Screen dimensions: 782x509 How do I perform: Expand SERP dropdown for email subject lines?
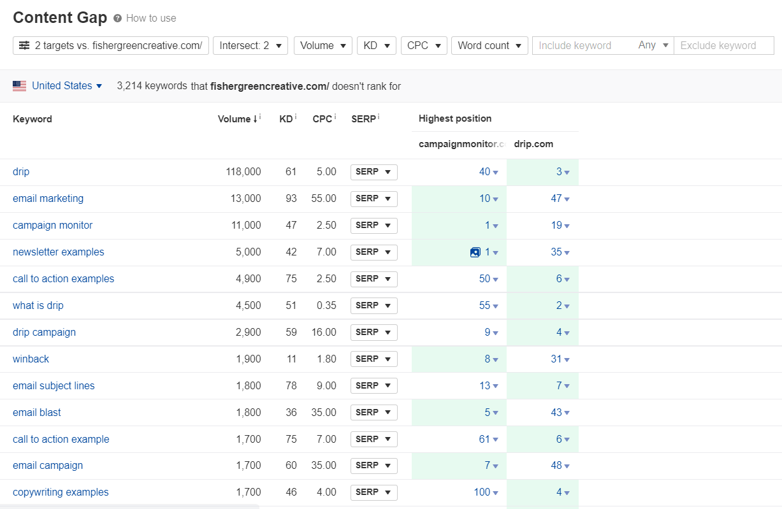[x=374, y=386]
